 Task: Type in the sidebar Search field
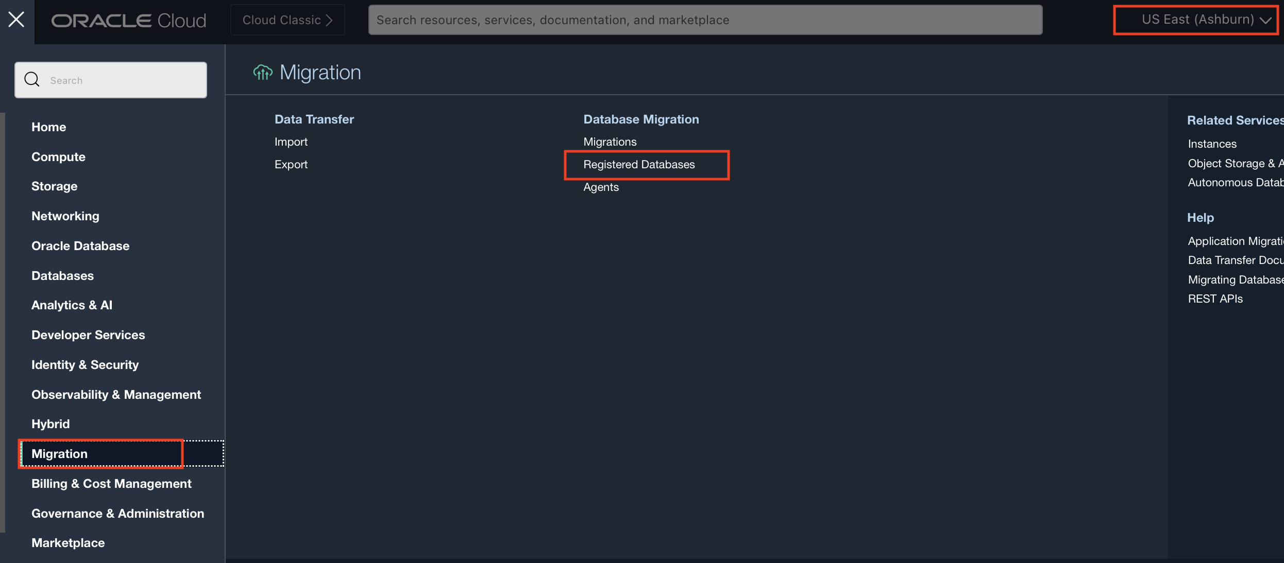coord(124,80)
